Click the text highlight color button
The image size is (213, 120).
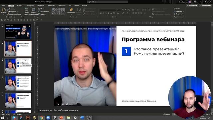pyautogui.click(x=123, y=13)
